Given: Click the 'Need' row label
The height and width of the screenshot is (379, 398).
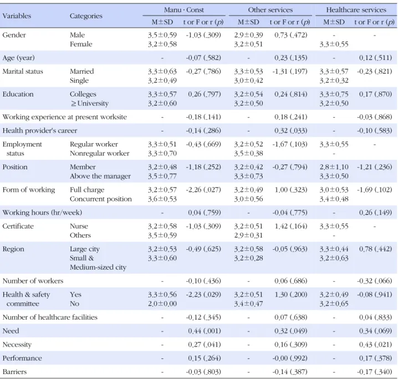Looking at the screenshot, I should pos(11,331).
